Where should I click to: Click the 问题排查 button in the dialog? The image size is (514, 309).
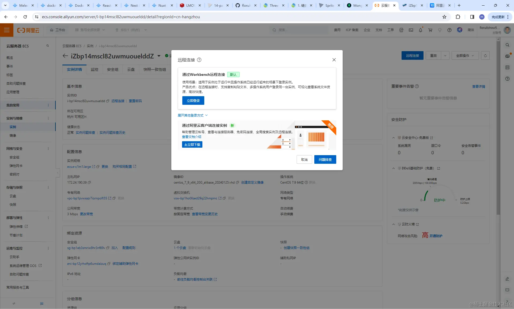click(325, 159)
